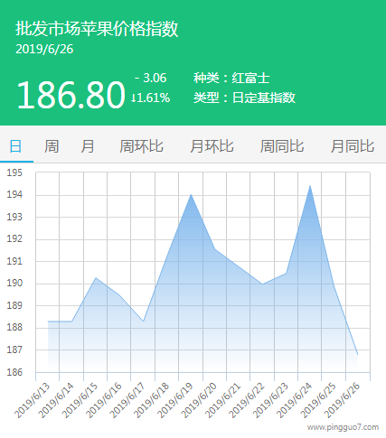Click the y-axis label 192

(x=14, y=239)
